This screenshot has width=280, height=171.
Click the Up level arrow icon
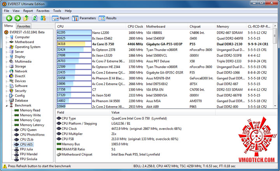(26, 18)
